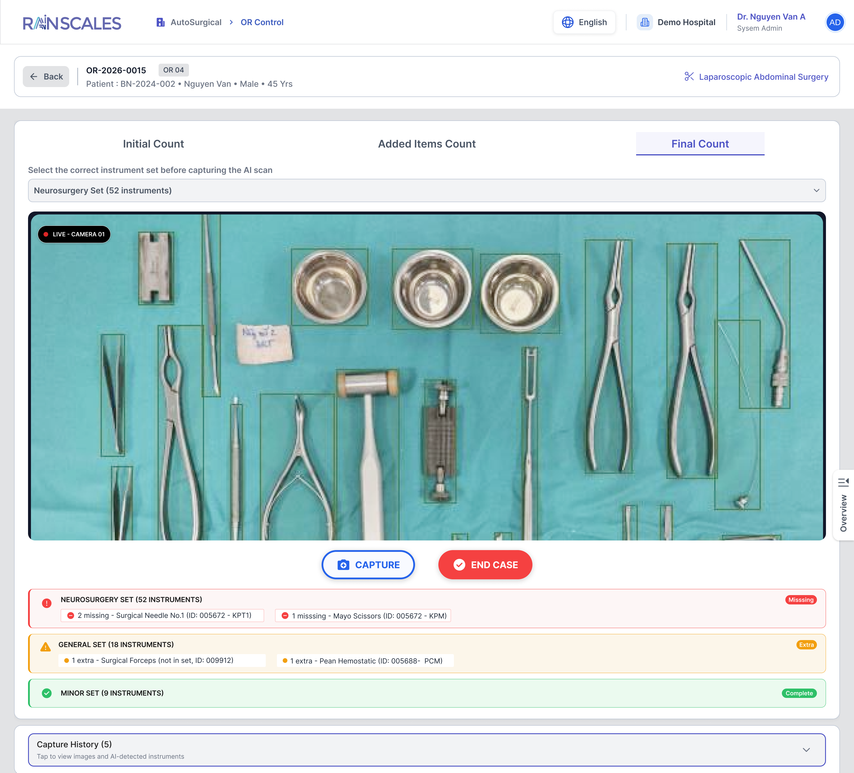End the surgical case
The width and height of the screenshot is (854, 773).
point(485,565)
